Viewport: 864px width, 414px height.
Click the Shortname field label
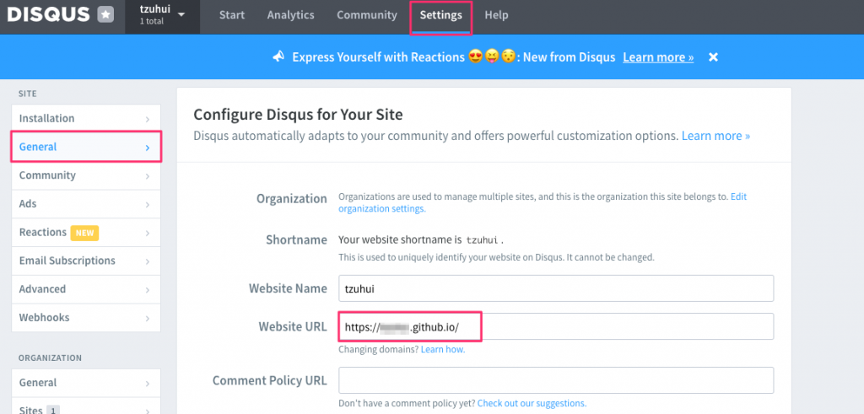click(297, 240)
